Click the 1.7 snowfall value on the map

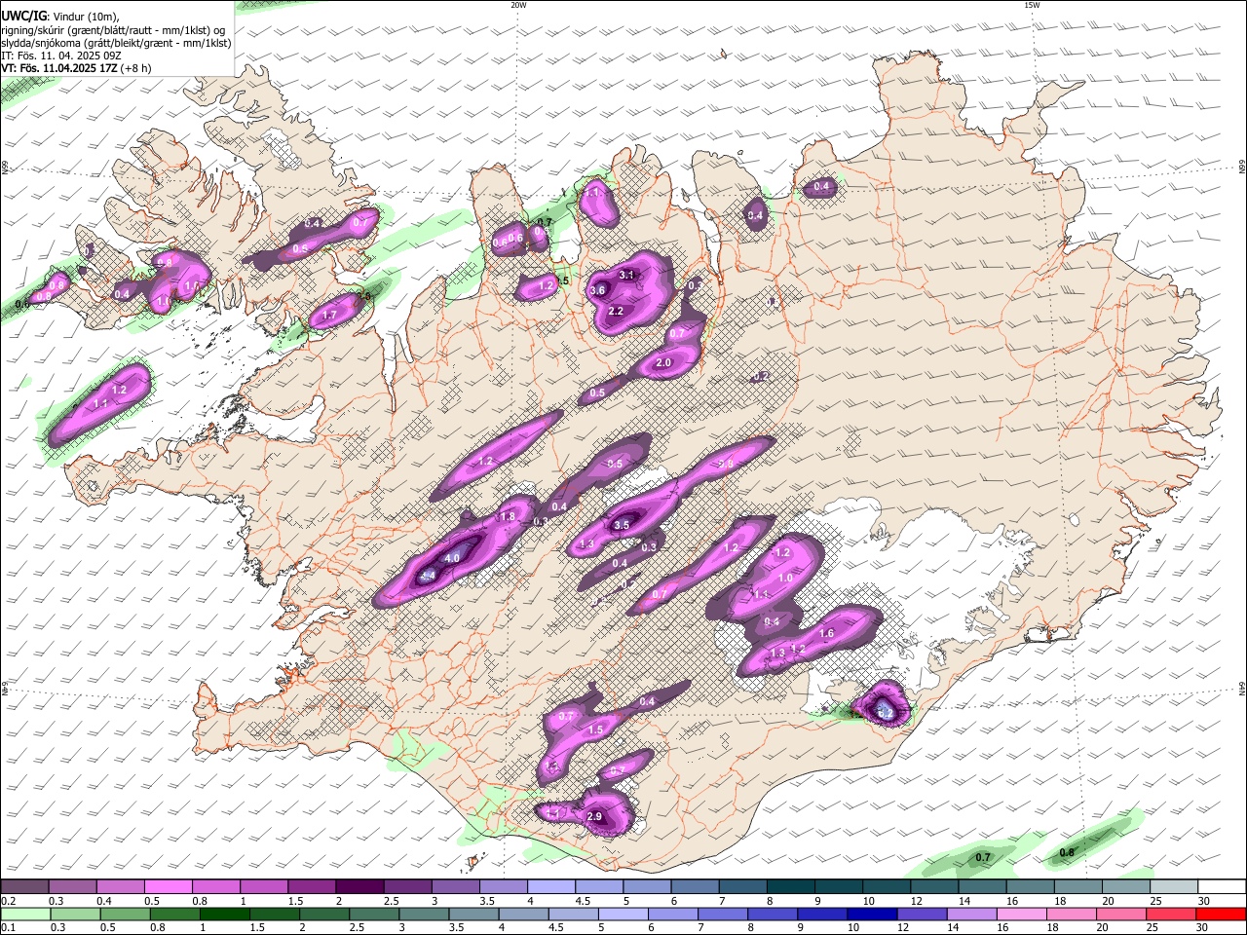pos(329,316)
